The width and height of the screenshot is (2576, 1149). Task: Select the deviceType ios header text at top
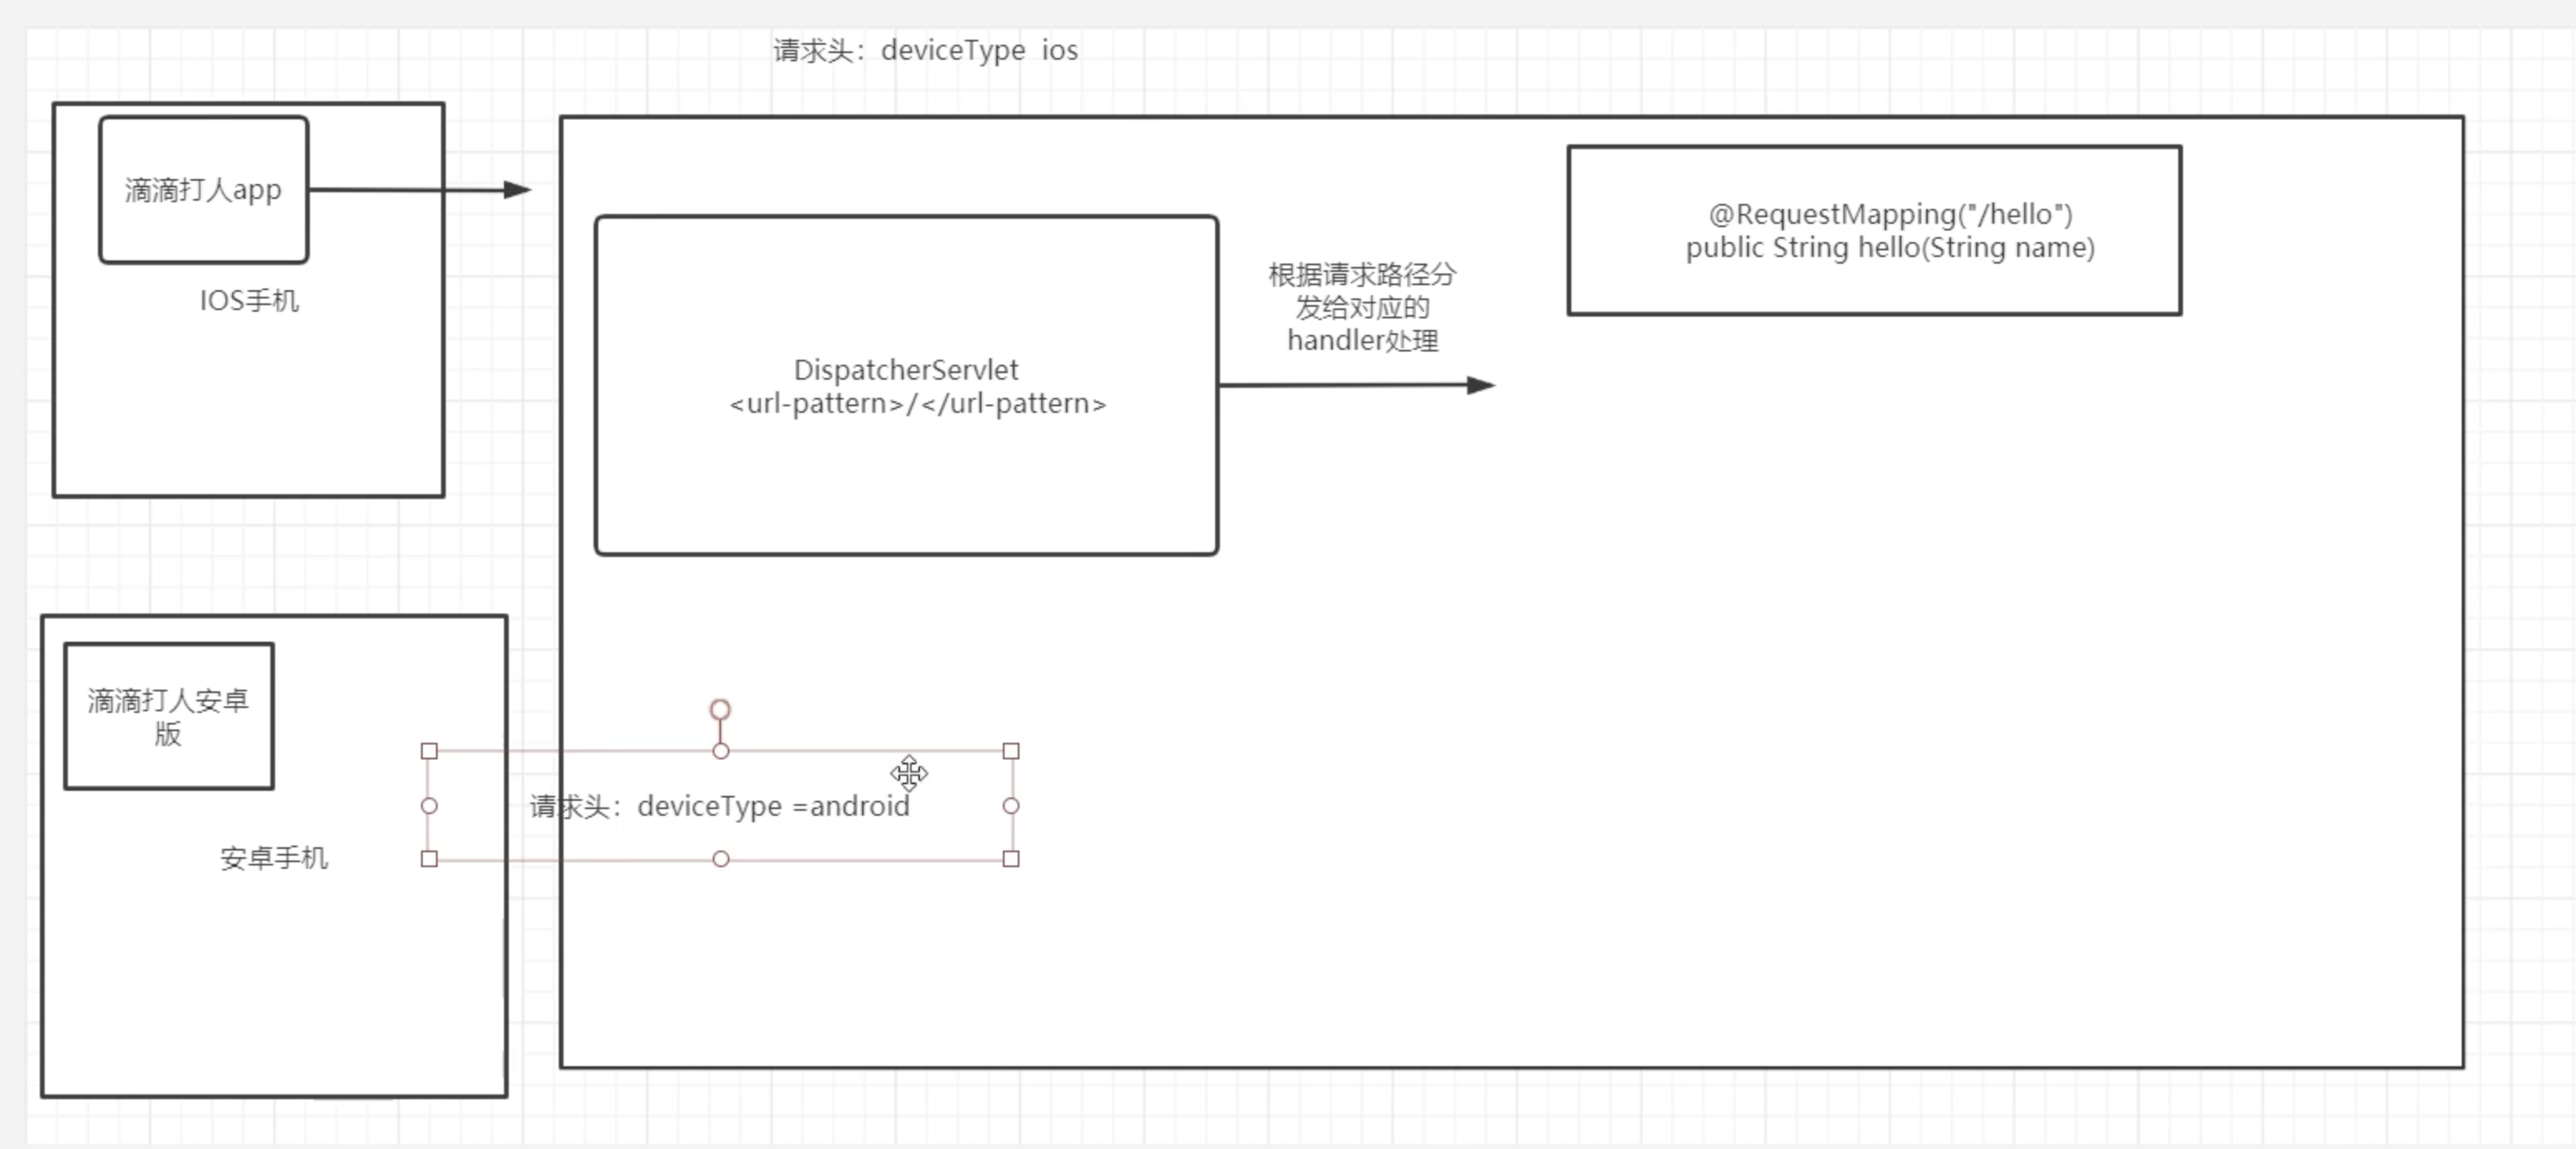[925, 50]
